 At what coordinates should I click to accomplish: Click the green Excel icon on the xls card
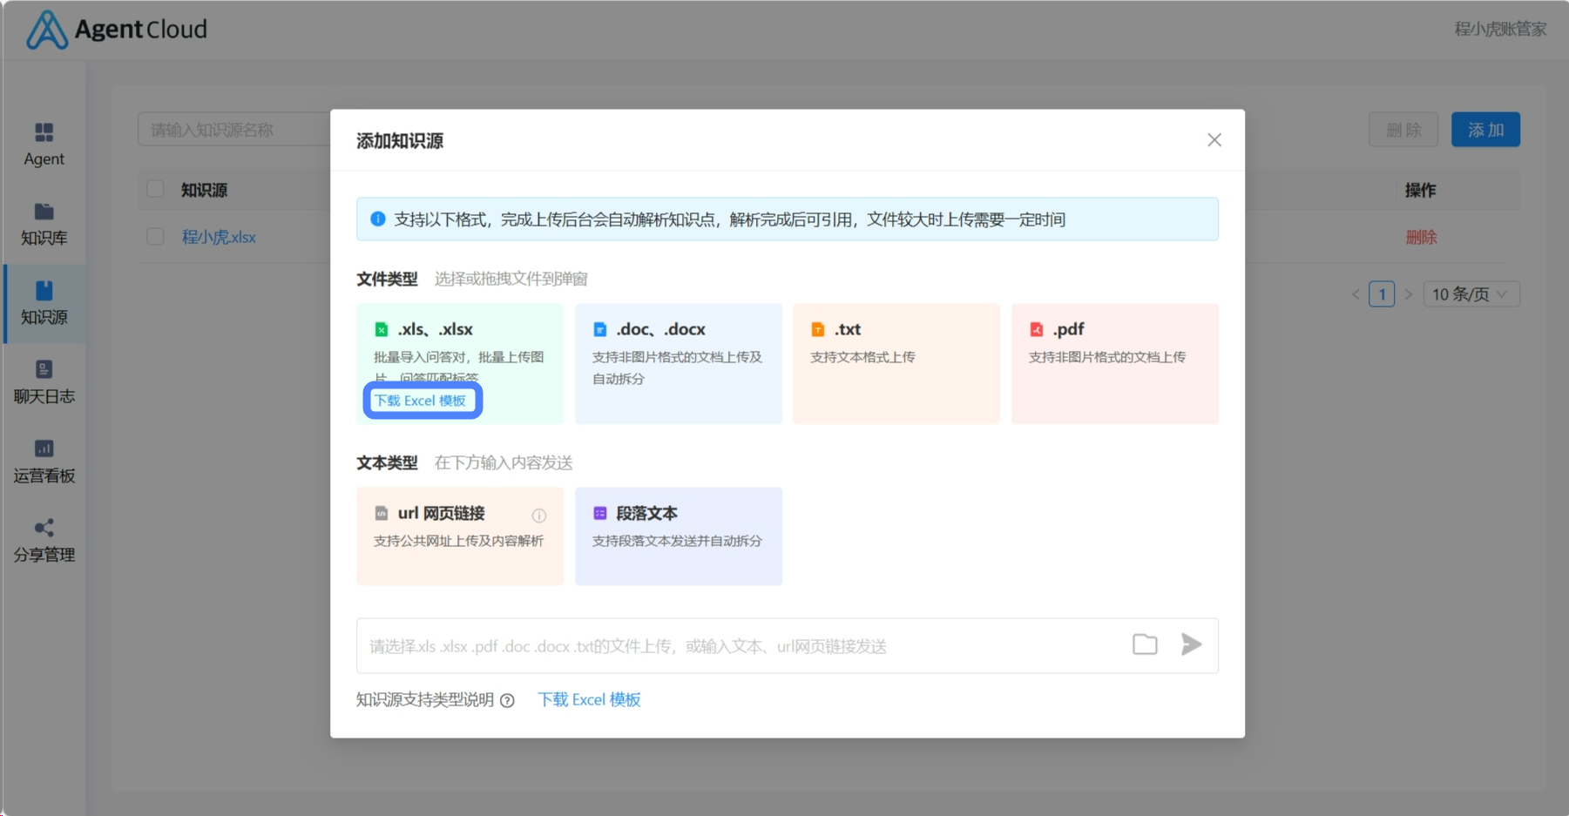tap(382, 329)
